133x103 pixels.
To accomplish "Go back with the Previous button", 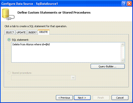I will coord(64,98).
